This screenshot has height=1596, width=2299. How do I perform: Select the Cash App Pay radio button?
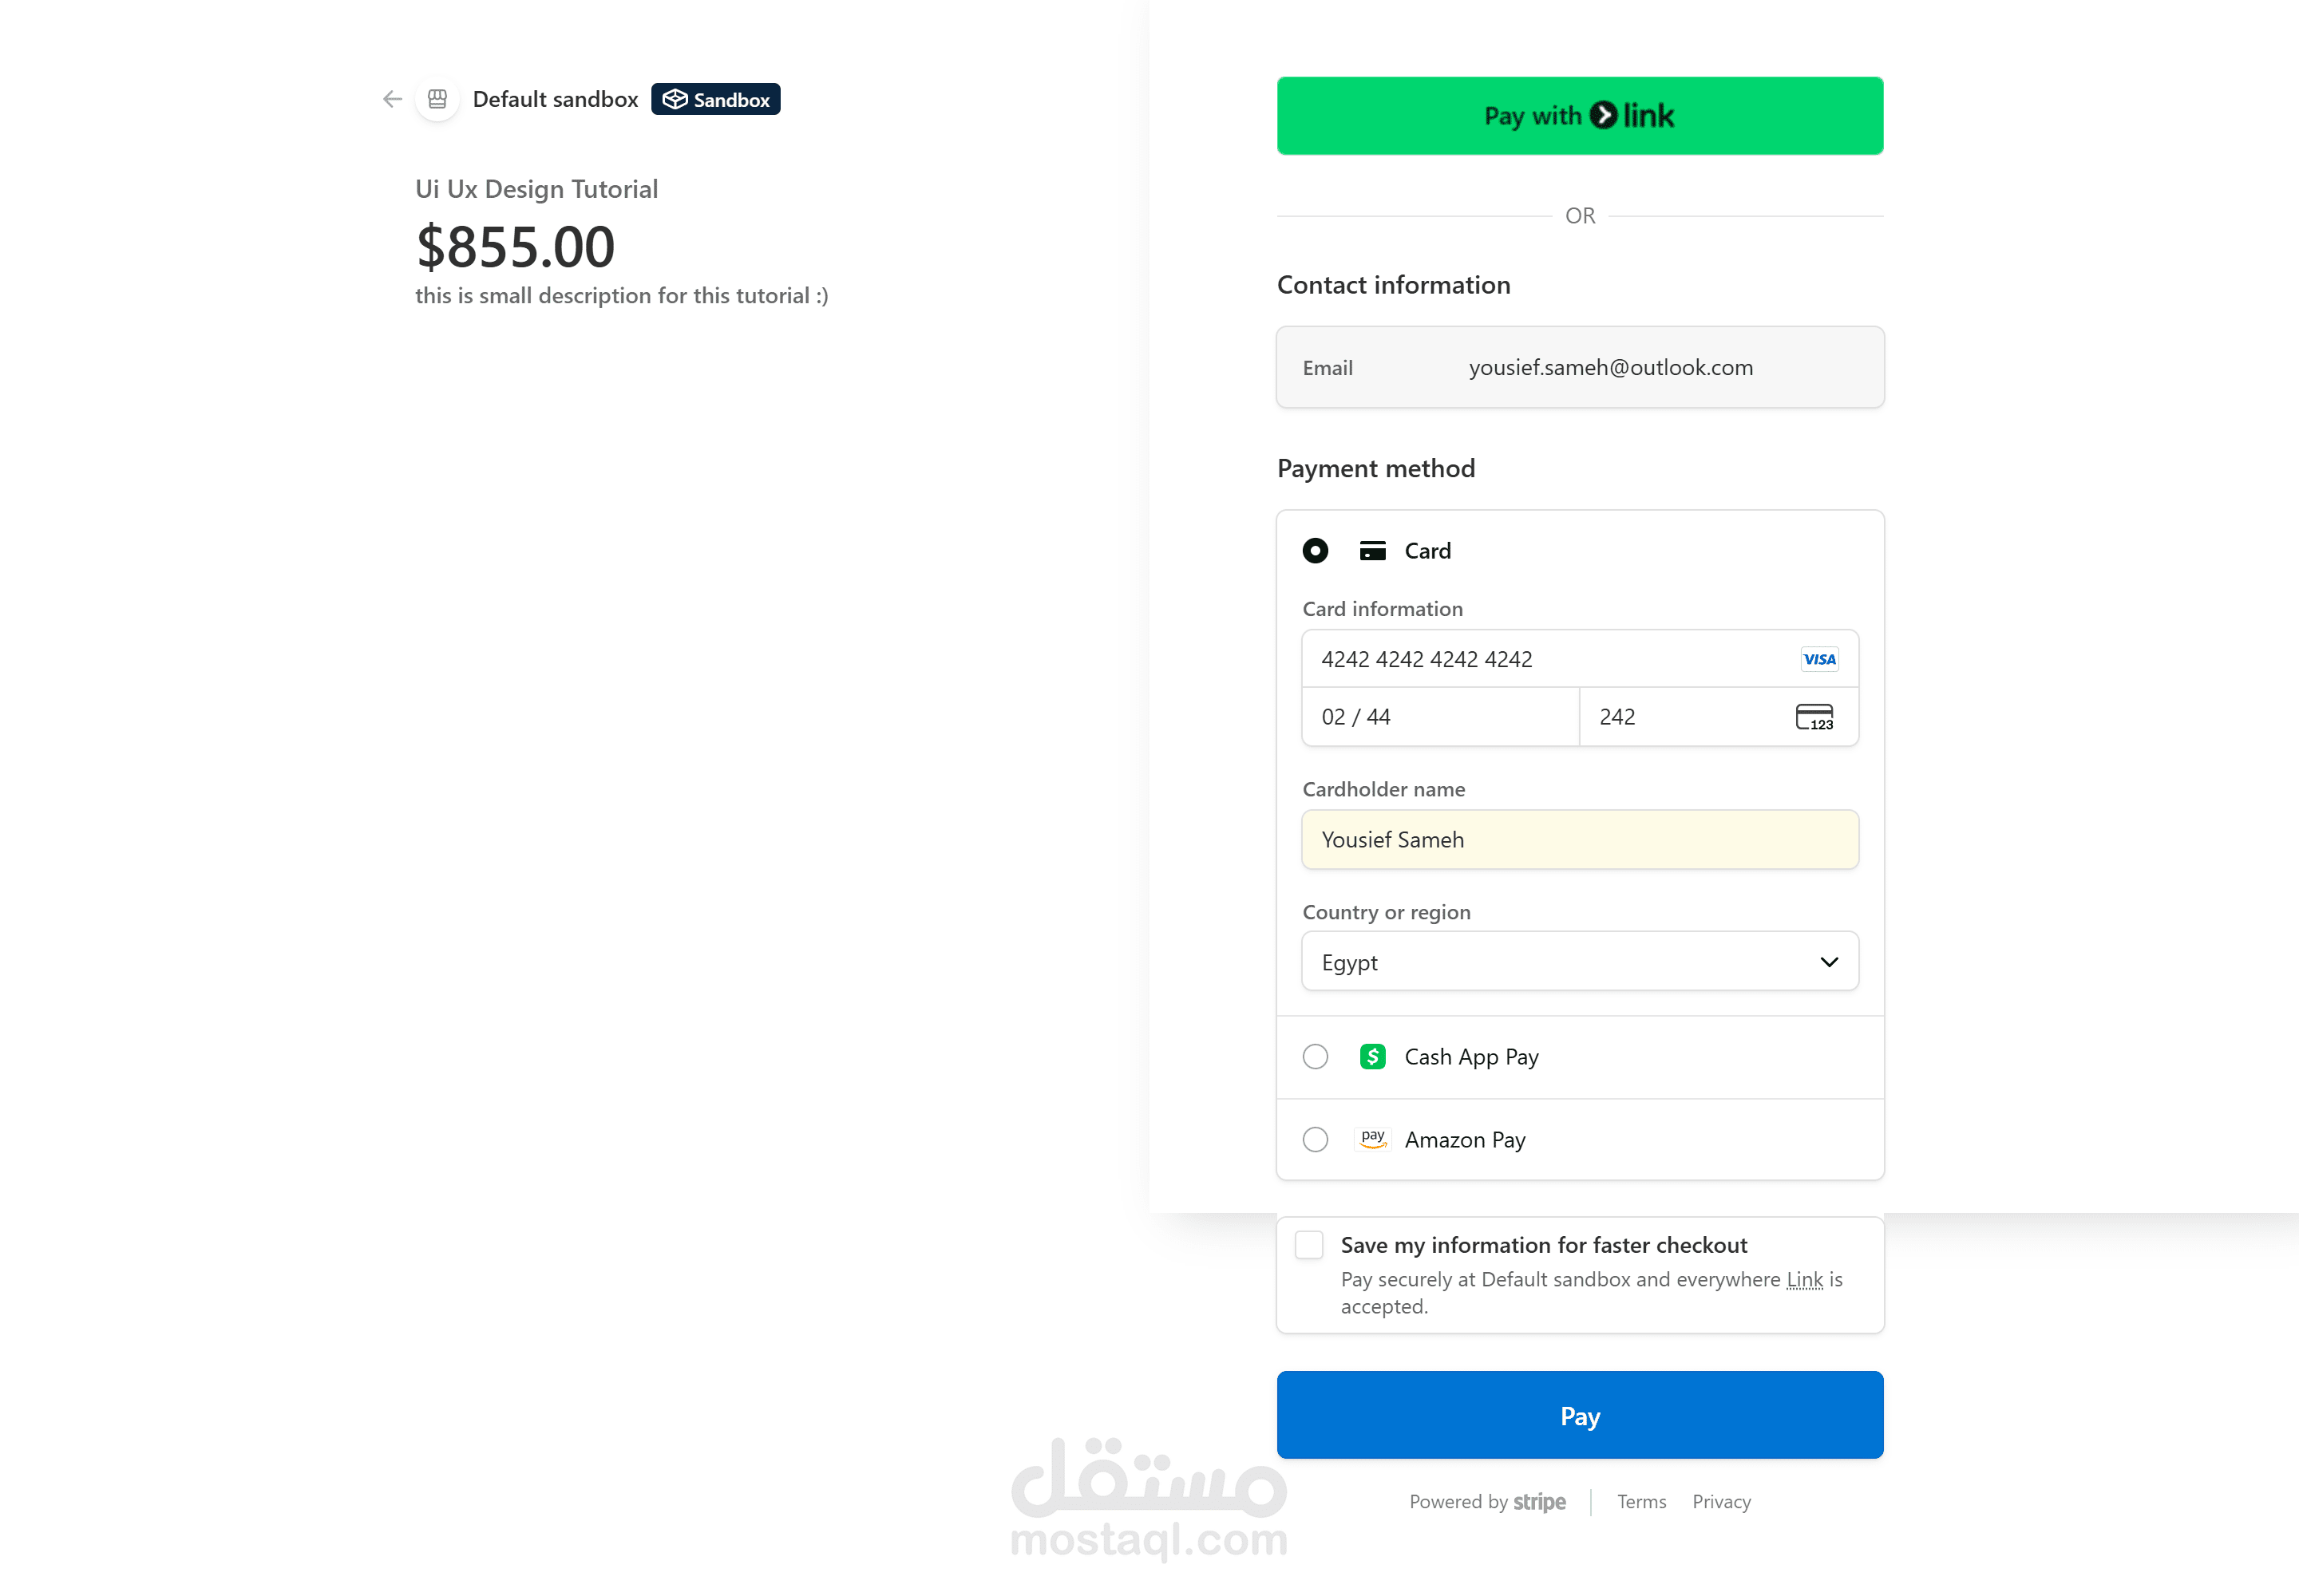[x=1315, y=1057]
